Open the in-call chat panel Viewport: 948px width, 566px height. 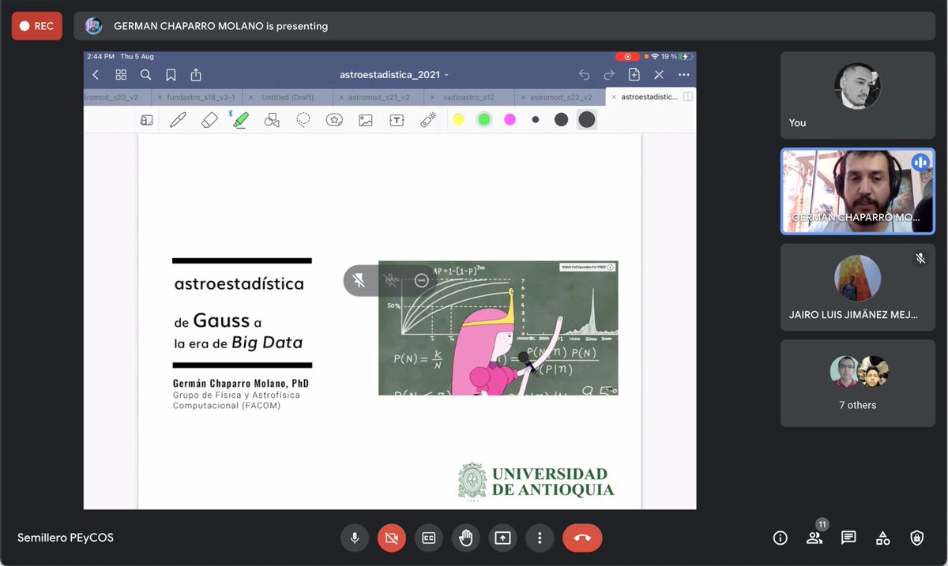[848, 538]
